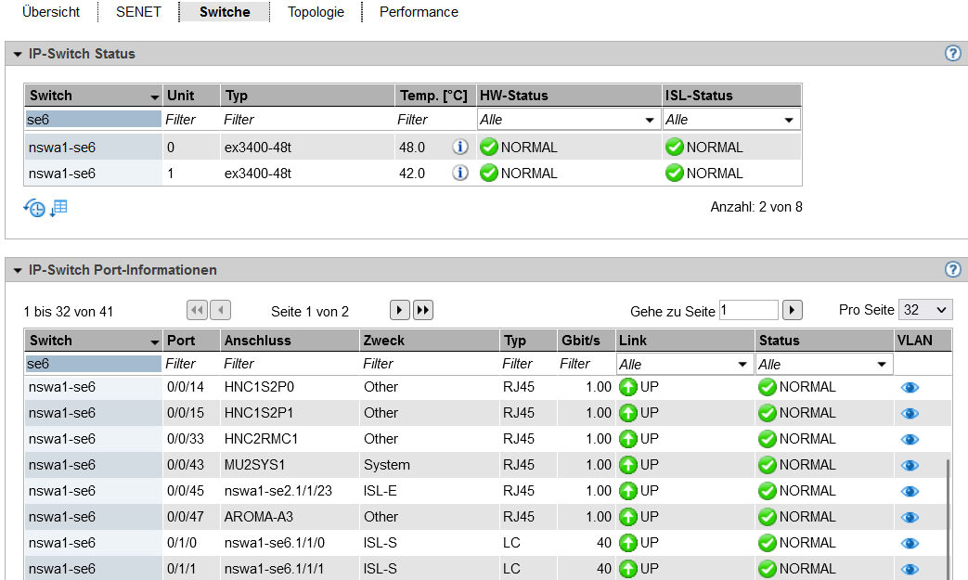Image resolution: width=968 pixels, height=580 pixels.
Task: View VLAN info for port 0/1/0
Action: (x=910, y=544)
